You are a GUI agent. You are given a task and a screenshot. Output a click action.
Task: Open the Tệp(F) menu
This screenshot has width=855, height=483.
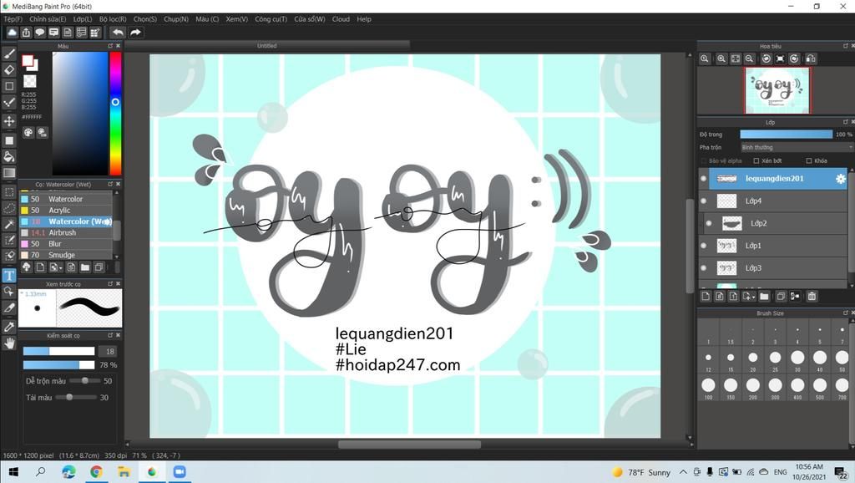point(13,19)
